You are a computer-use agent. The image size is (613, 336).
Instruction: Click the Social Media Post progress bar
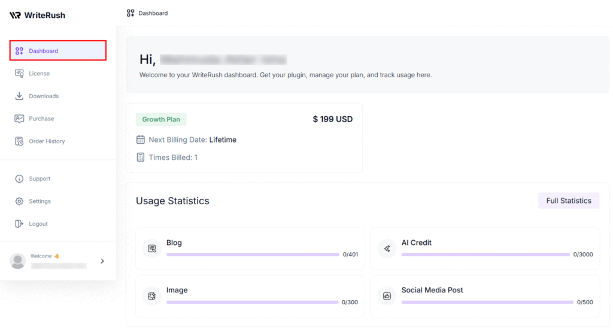pos(487,302)
